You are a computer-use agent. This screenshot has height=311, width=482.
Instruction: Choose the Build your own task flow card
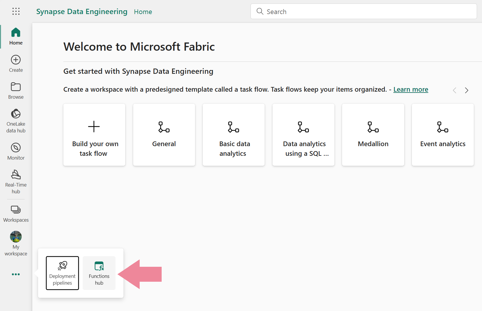coord(94,135)
